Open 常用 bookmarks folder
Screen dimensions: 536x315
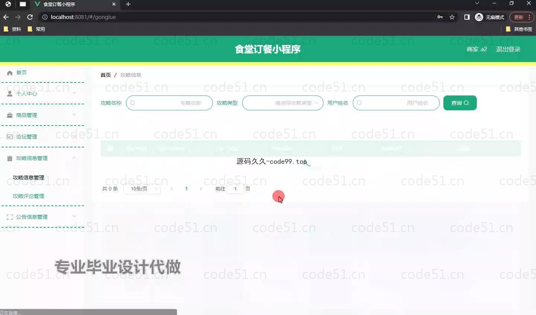(36, 29)
